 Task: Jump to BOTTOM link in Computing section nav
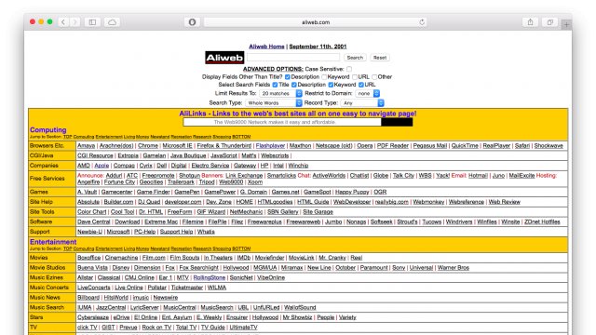click(241, 137)
